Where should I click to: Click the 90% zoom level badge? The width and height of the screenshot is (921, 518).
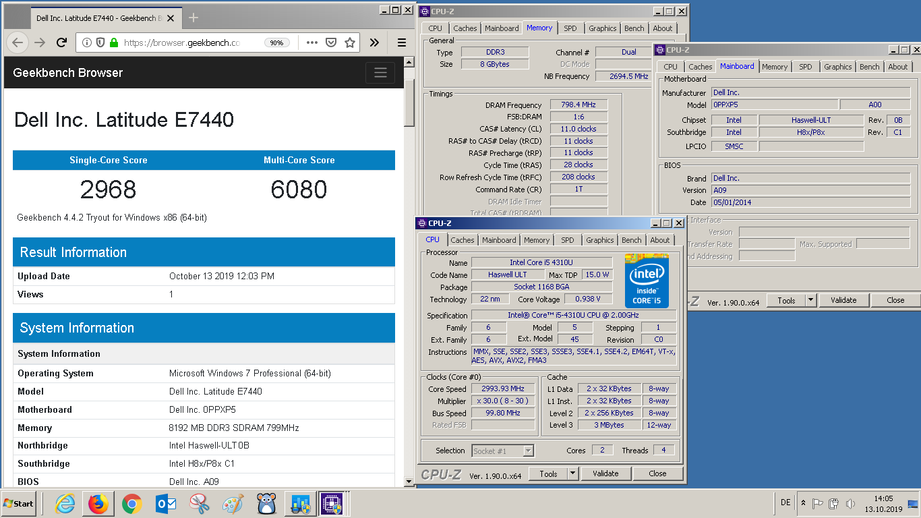tap(276, 42)
